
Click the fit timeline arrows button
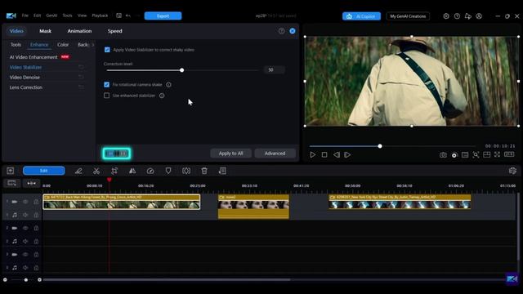pyautogui.click(x=31, y=183)
